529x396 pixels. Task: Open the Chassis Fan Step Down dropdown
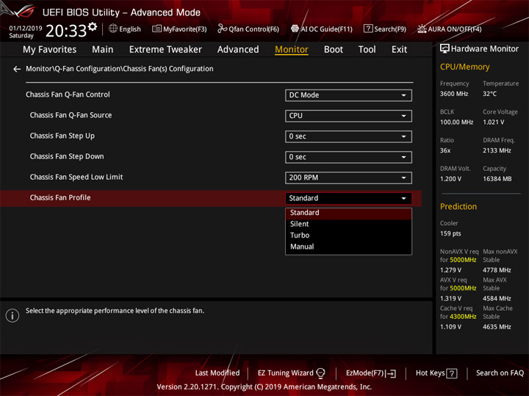348,157
